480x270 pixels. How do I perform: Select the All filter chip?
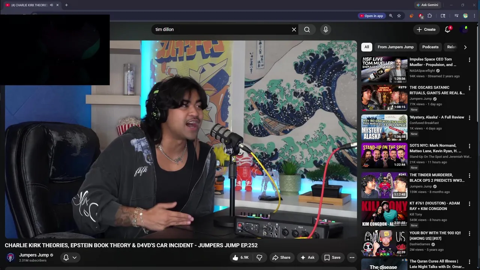[x=366, y=47]
